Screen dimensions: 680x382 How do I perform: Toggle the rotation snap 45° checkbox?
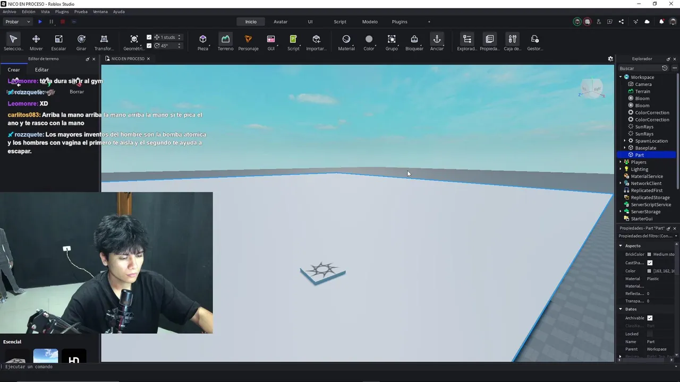coord(149,46)
